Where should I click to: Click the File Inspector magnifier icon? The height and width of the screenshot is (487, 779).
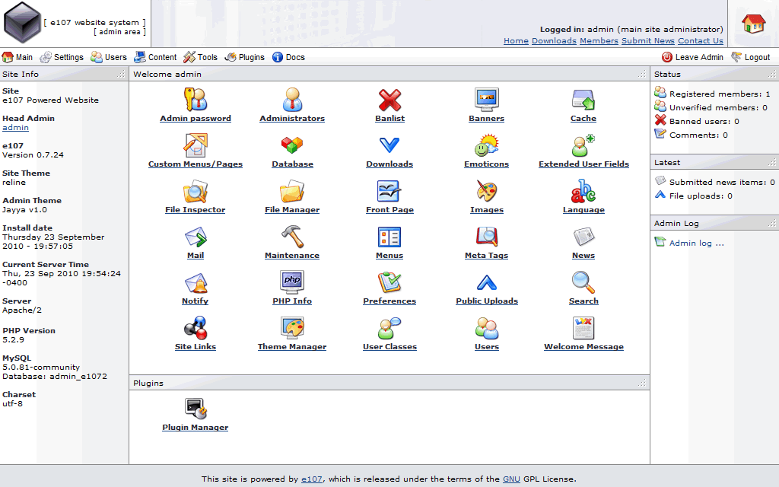coord(196,191)
